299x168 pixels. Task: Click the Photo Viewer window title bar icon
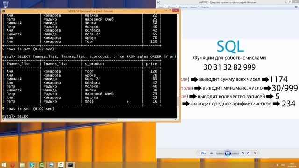(x=158, y=2)
